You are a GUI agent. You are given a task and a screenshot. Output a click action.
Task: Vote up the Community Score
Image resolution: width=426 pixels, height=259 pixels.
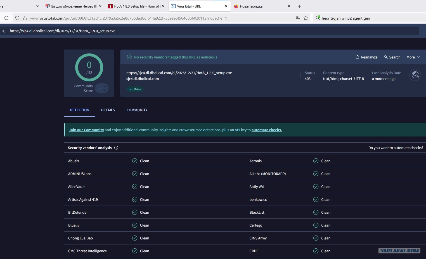click(x=105, y=86)
